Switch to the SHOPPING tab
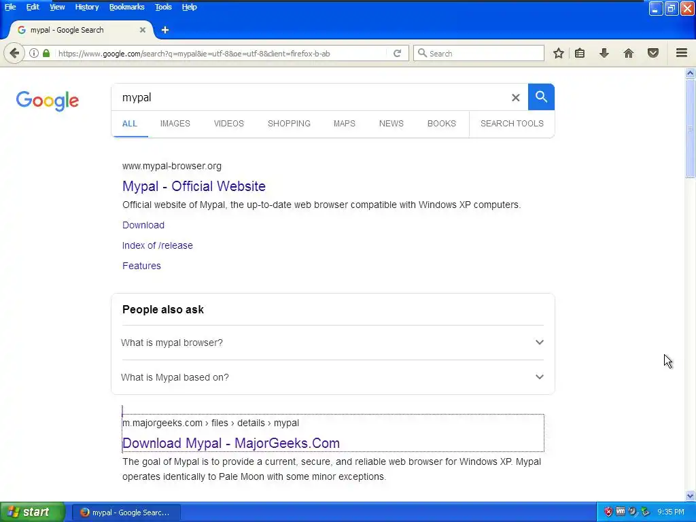Image resolution: width=696 pixels, height=522 pixels. pos(289,124)
